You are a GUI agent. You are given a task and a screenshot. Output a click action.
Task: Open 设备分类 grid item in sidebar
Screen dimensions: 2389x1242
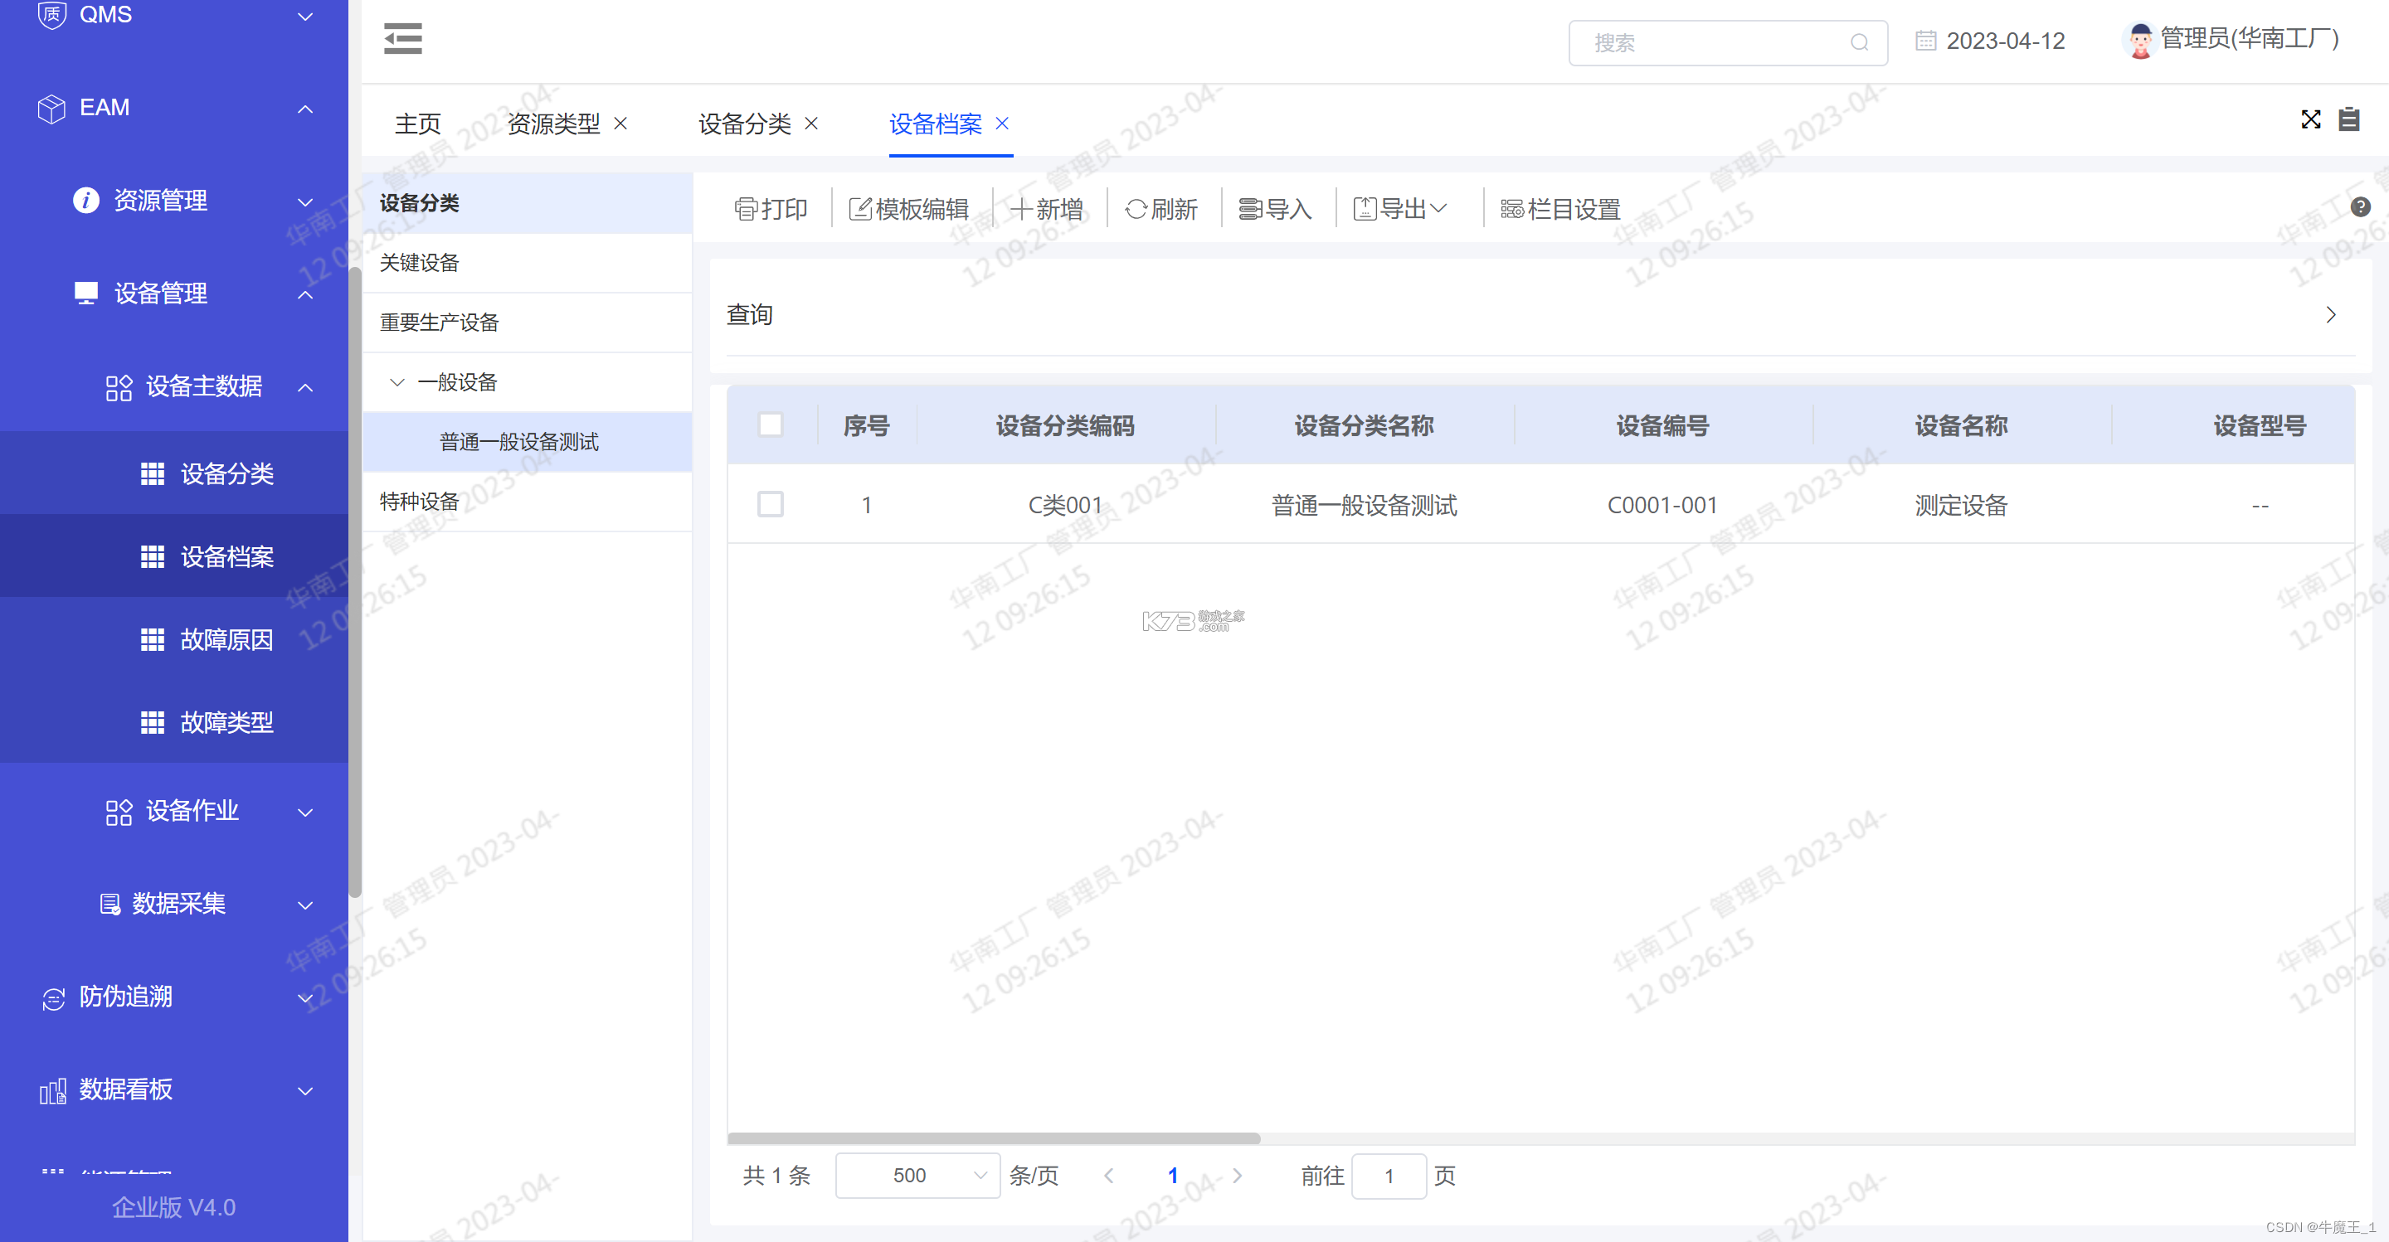point(174,473)
